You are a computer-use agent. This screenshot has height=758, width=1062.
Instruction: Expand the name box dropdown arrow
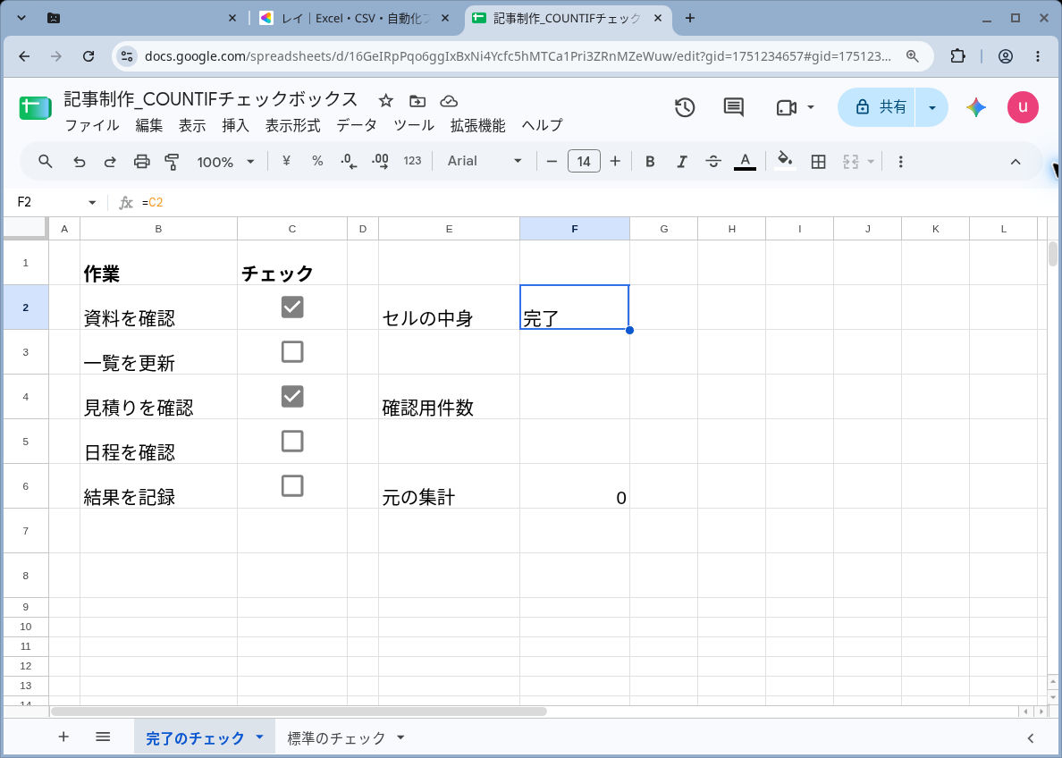pyautogui.click(x=92, y=203)
